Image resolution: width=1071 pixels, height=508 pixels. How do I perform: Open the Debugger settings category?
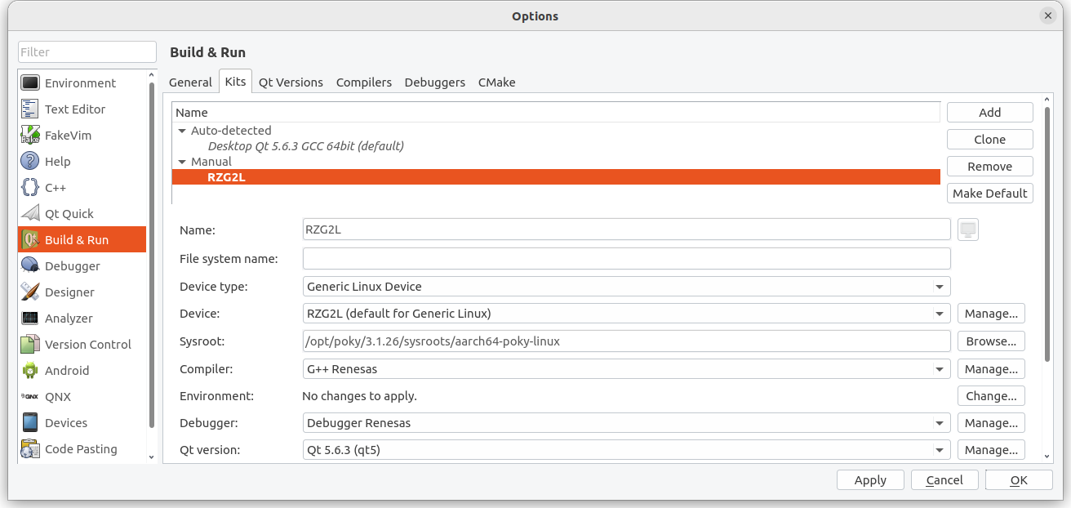pos(72,266)
